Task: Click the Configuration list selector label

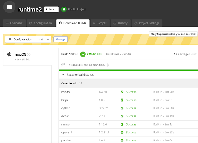Action: [20, 40]
